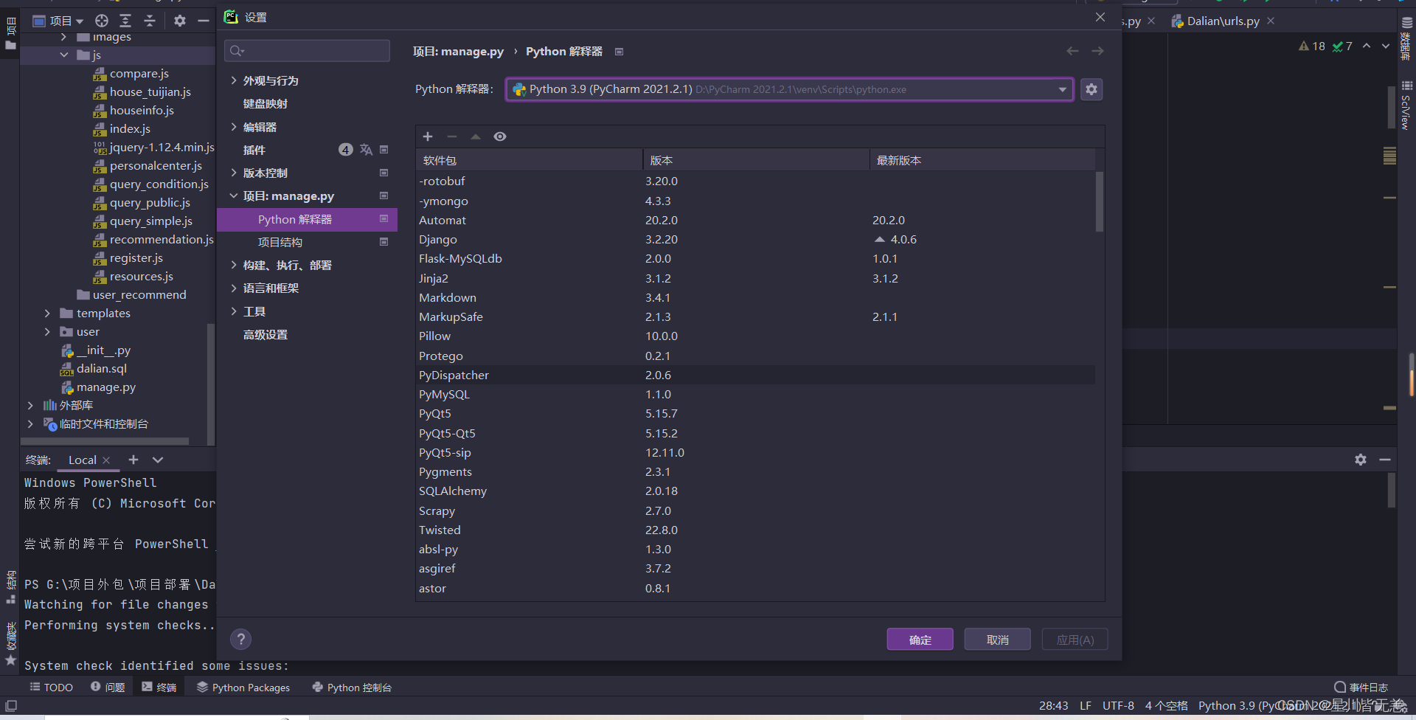Click the help question mark button
This screenshot has width=1416, height=720.
[x=240, y=639]
